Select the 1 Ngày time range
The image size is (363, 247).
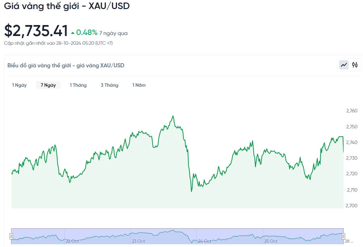pyautogui.click(x=19, y=85)
